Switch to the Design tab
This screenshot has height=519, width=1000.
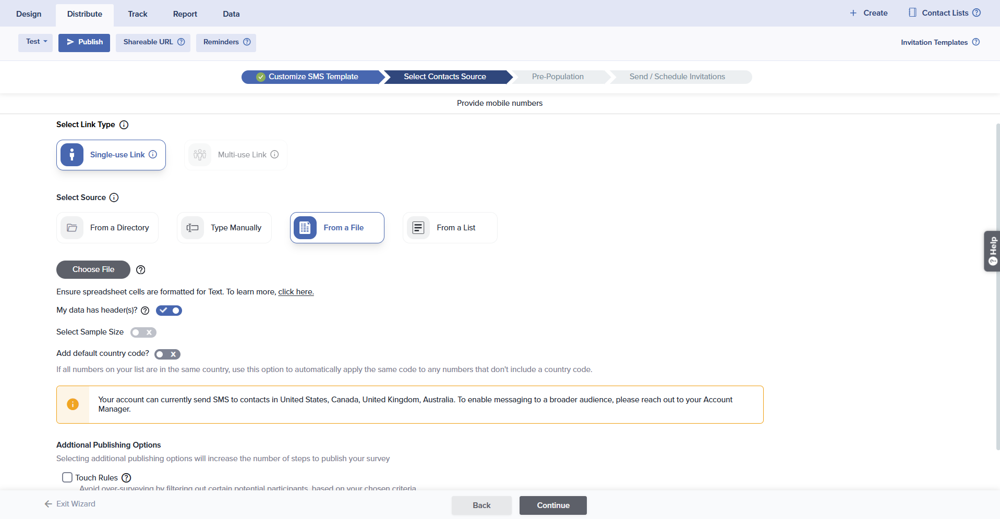[x=29, y=14]
